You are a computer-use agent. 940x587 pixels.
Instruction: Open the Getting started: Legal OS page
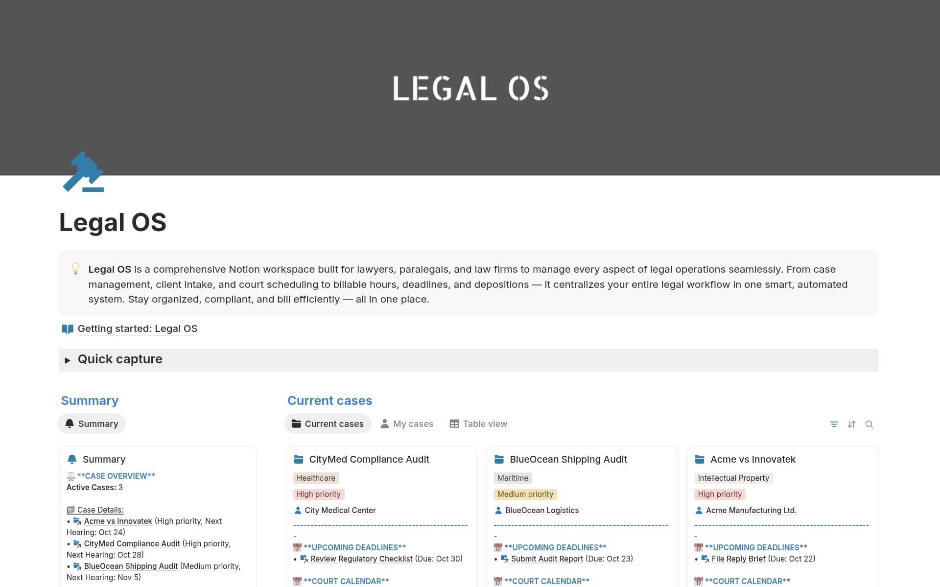click(x=137, y=329)
